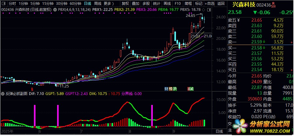Screen dimensions: 295x136
Task: Click the 画线 drawing tools button
Action: (x=167, y=3)
